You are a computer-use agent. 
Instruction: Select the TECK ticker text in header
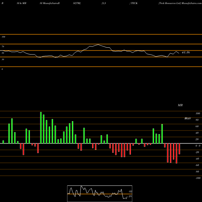[x=134, y=3]
